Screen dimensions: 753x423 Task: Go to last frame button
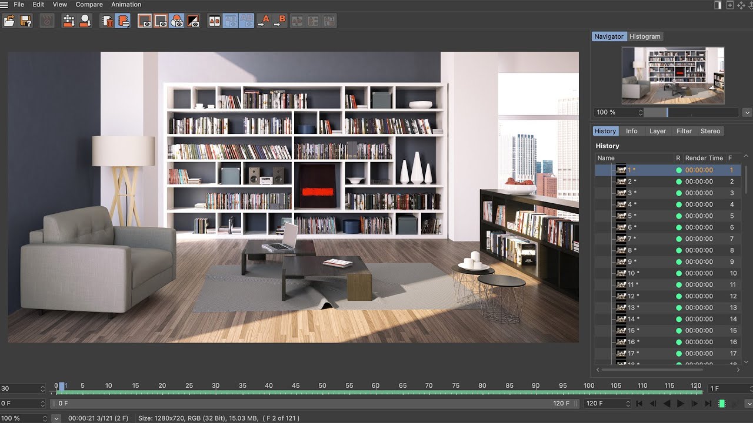pos(708,404)
